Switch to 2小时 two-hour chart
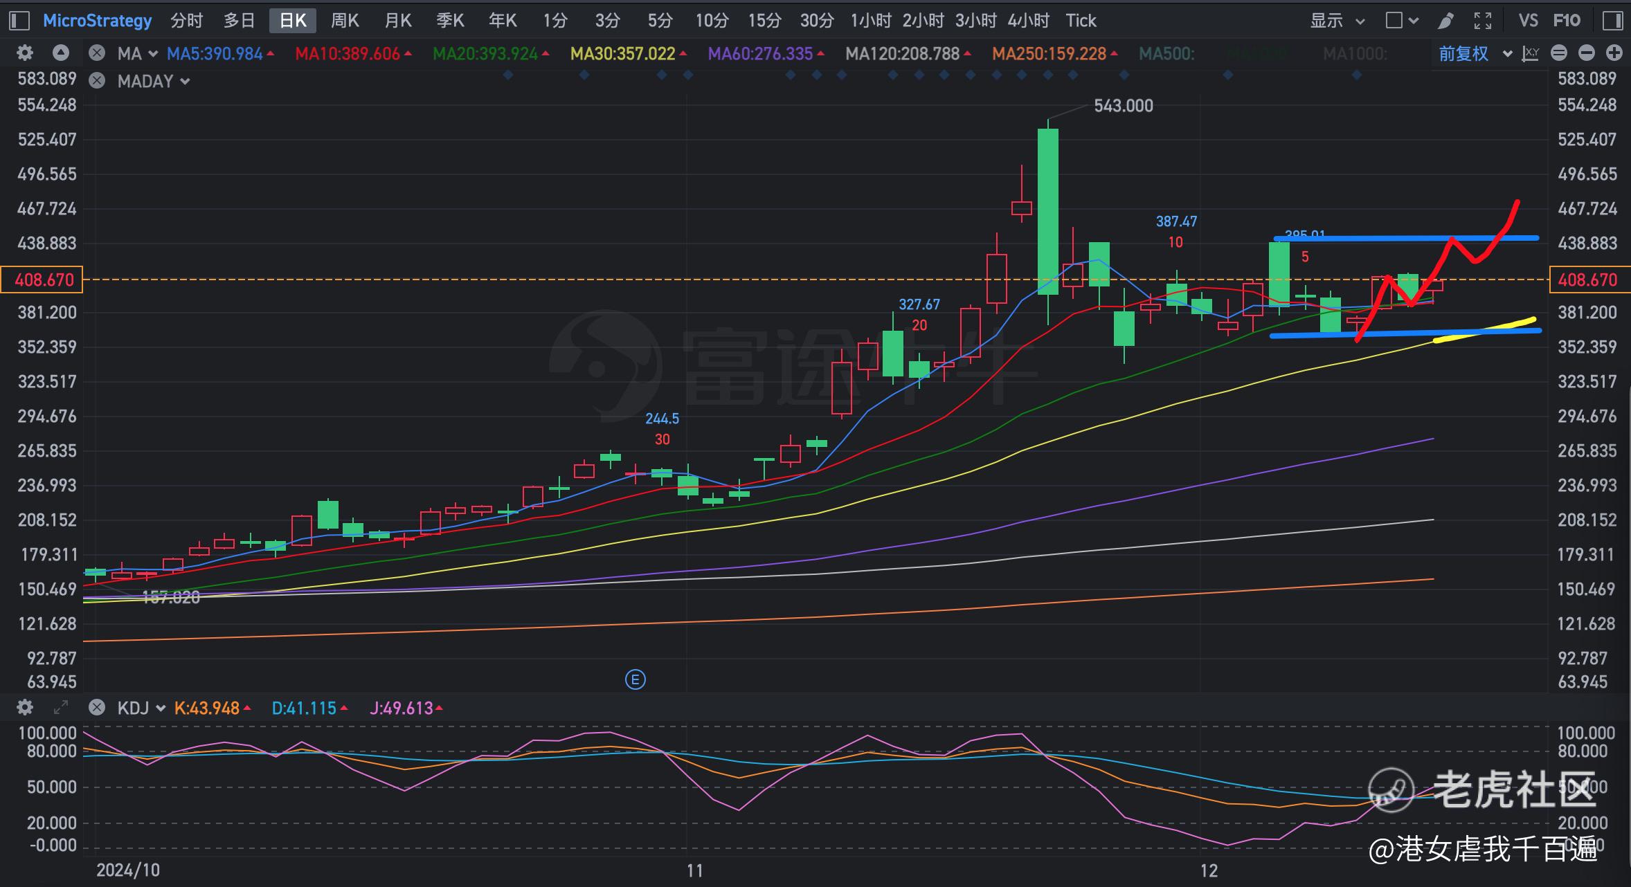 [x=923, y=21]
